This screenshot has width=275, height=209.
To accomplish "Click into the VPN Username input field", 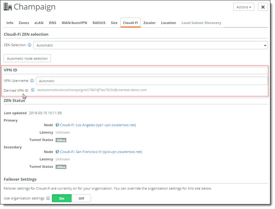I will point(152,81).
